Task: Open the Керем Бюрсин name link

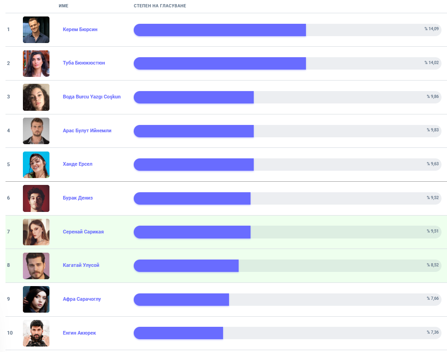Action: point(80,29)
